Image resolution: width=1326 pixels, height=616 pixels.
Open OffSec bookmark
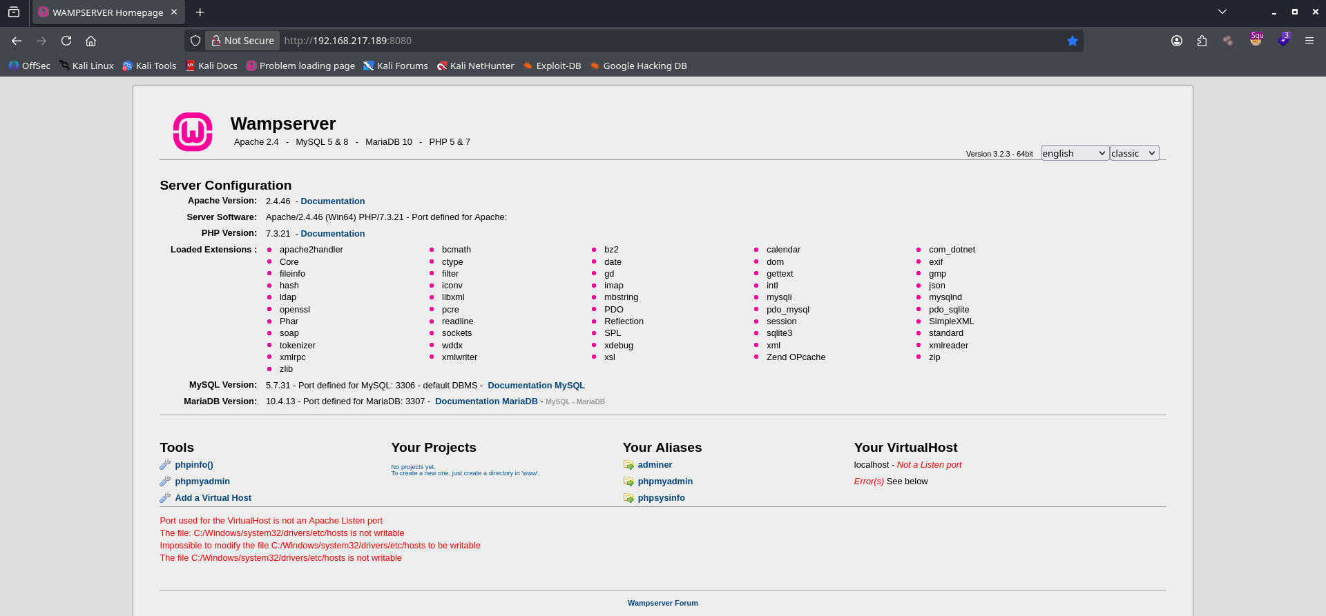tap(29, 66)
